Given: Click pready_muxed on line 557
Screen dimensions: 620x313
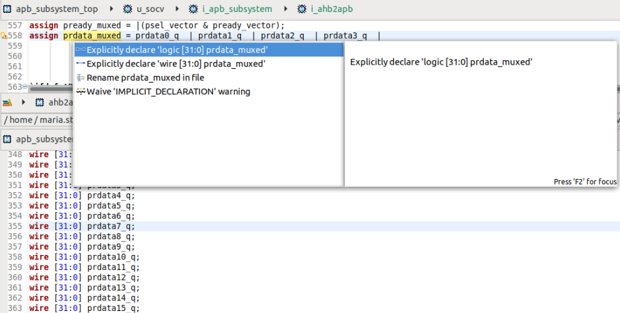Looking at the screenshot, I should click(92, 26).
